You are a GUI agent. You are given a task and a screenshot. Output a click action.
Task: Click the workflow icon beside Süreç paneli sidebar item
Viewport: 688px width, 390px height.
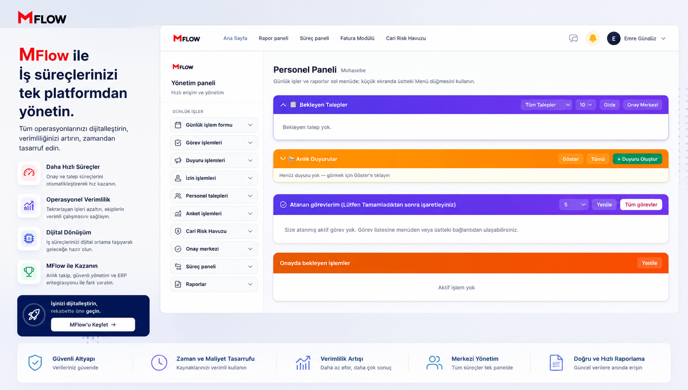pos(178,267)
